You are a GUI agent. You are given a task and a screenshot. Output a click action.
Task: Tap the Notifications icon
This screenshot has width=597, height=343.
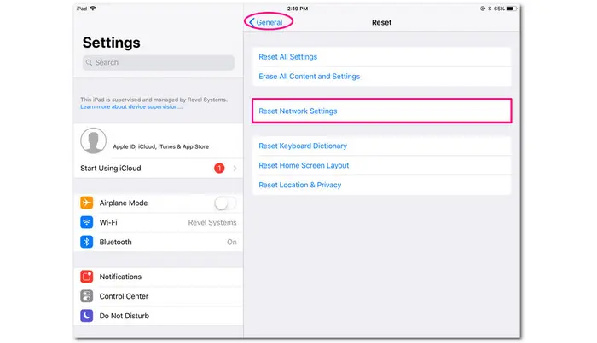[x=86, y=277]
